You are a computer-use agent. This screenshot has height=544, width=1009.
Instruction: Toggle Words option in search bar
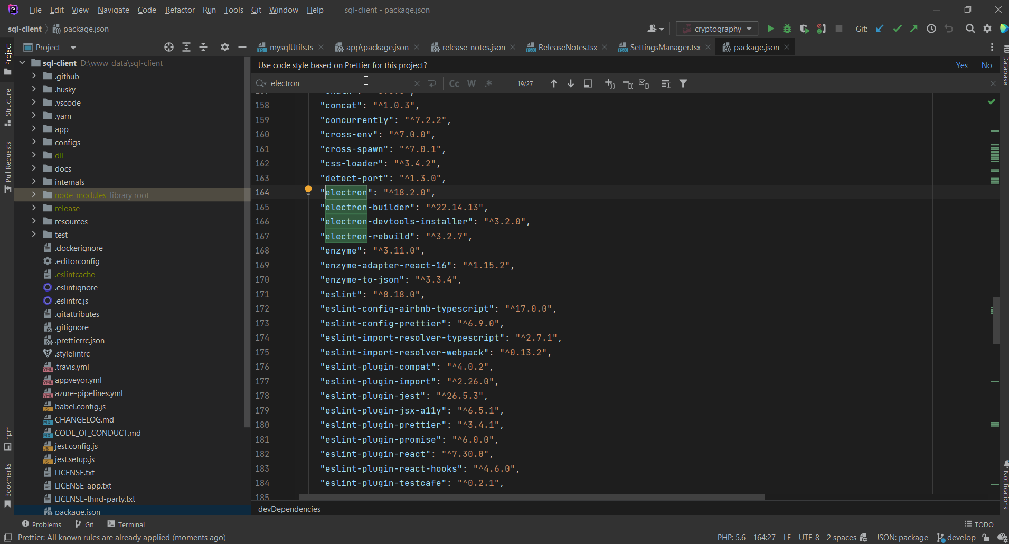[472, 83]
